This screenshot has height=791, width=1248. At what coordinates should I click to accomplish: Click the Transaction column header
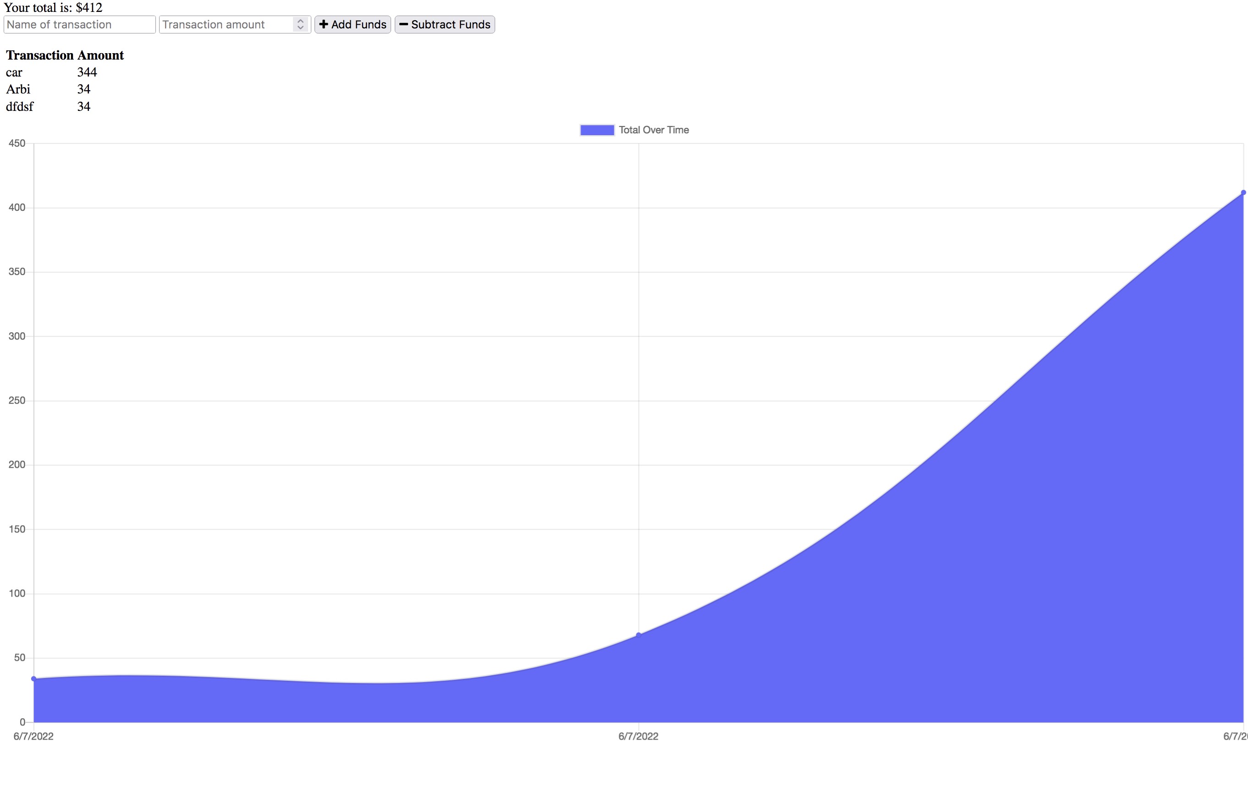click(x=40, y=55)
